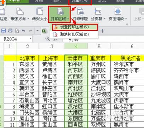Click the 大渡口区 cell

click(x=99, y=83)
